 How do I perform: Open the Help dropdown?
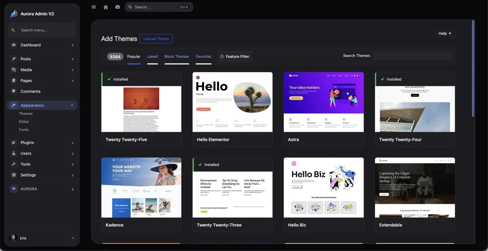[x=445, y=33]
